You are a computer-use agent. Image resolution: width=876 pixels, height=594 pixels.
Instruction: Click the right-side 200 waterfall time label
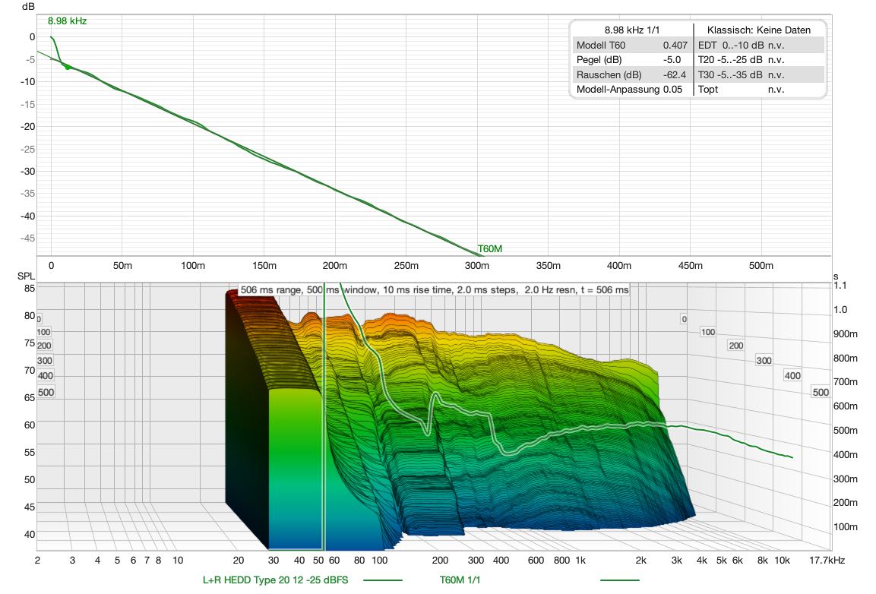[x=735, y=346]
